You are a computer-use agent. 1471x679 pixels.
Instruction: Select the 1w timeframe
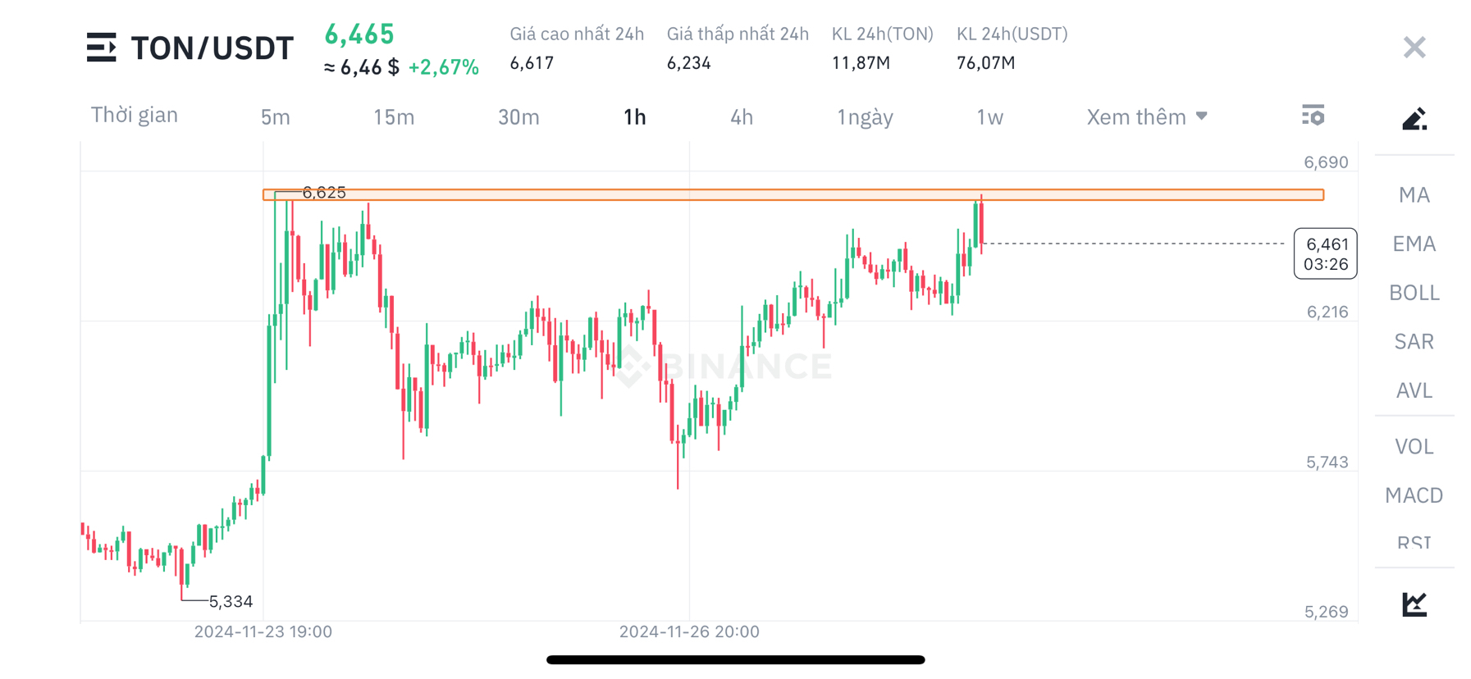989,116
